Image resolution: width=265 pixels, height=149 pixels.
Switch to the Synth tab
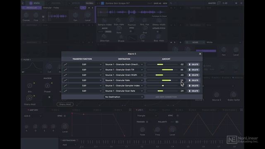35,3
